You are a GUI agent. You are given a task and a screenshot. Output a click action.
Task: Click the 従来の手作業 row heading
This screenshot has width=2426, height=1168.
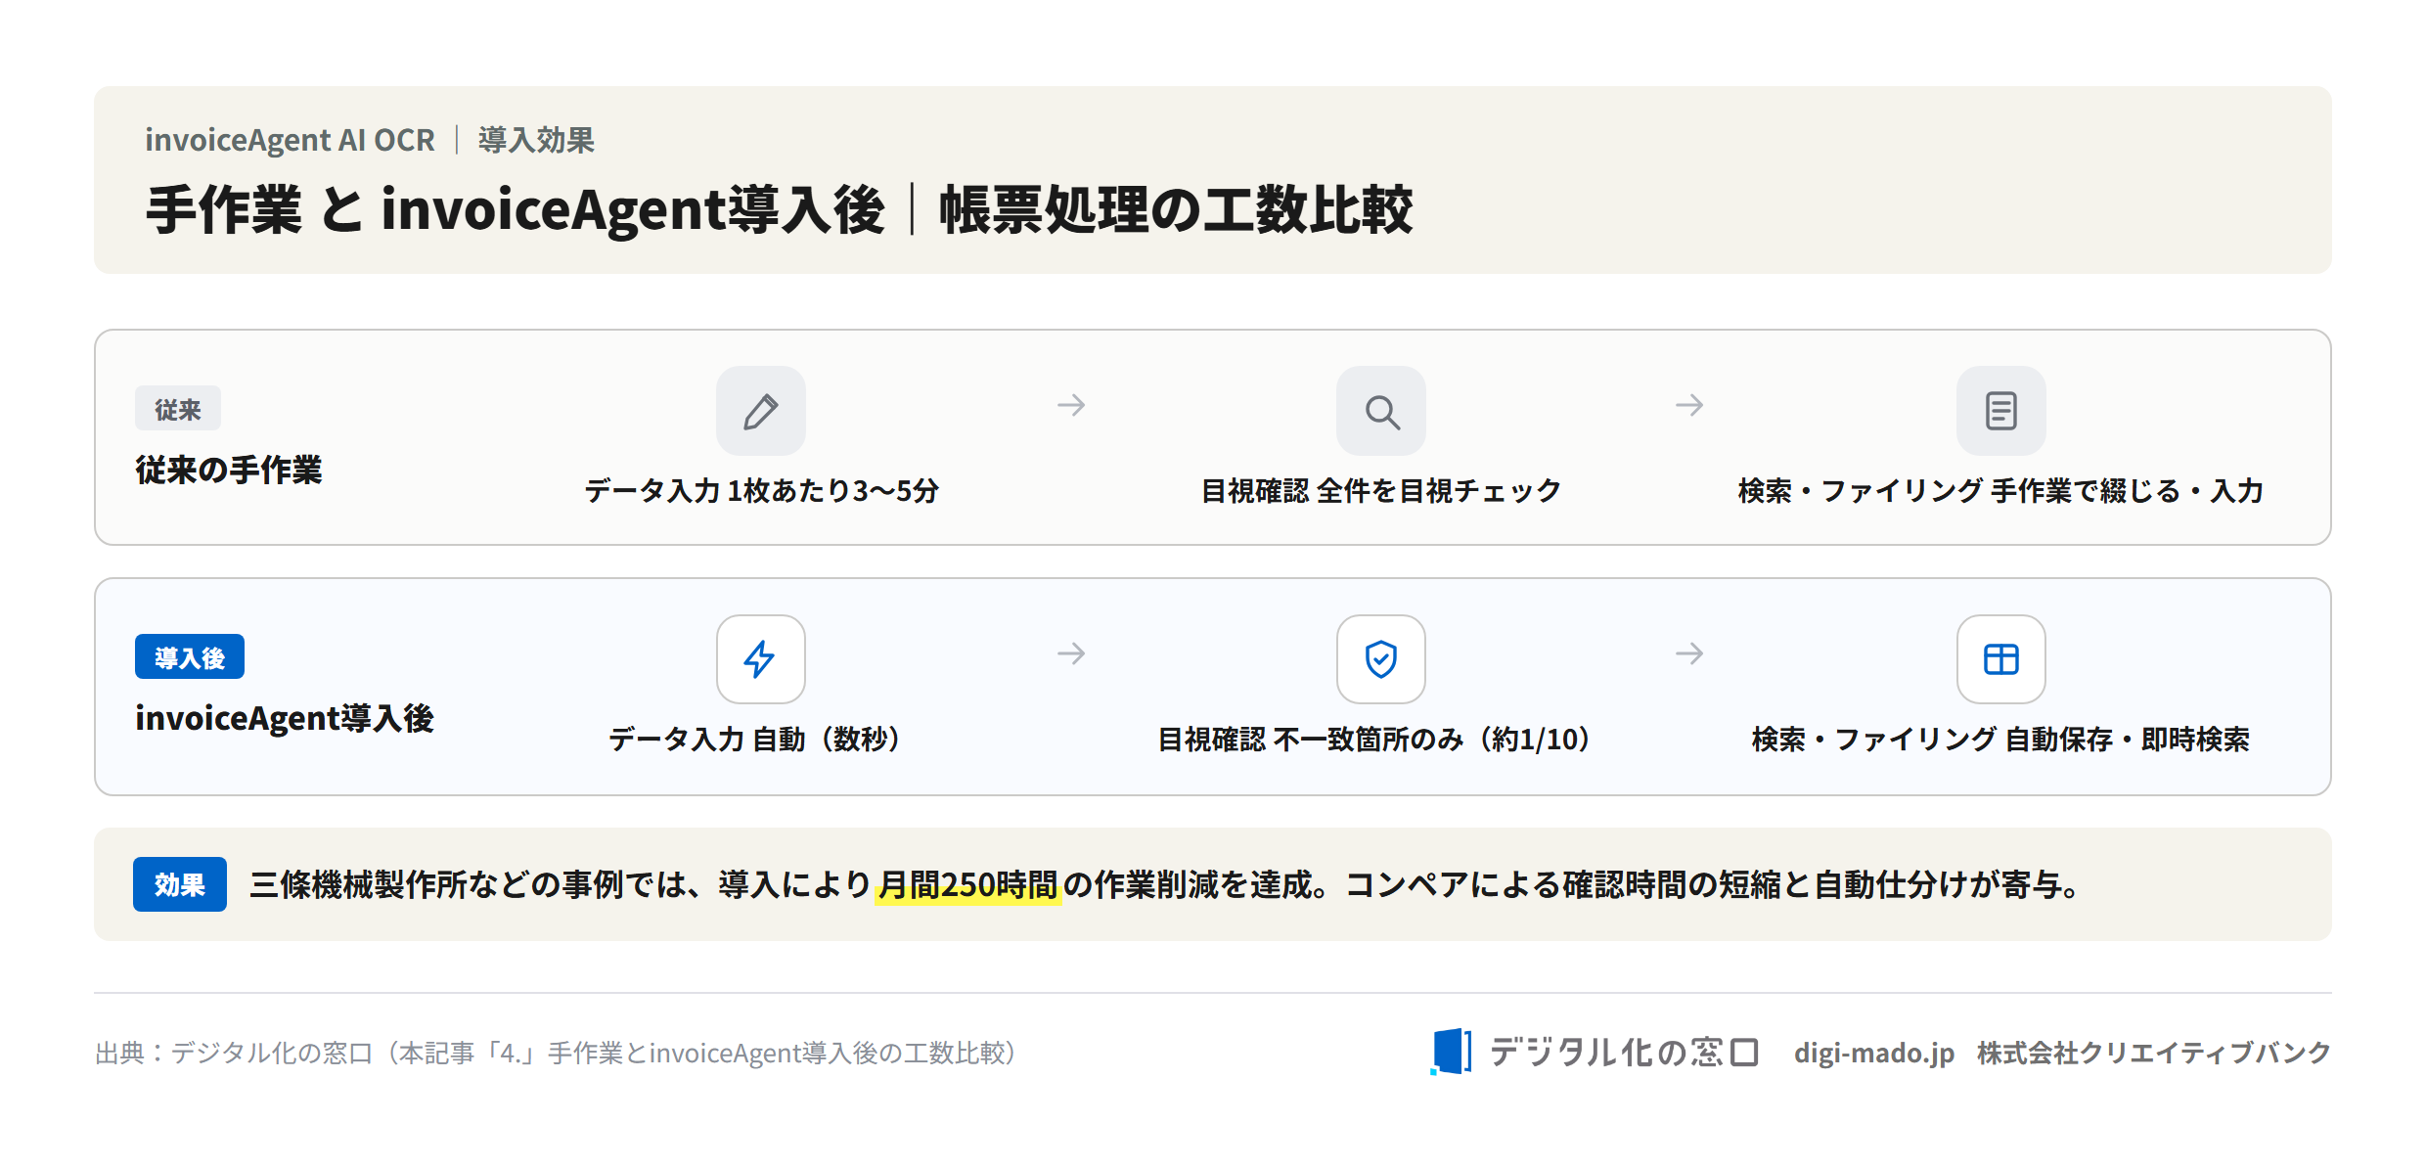229,470
